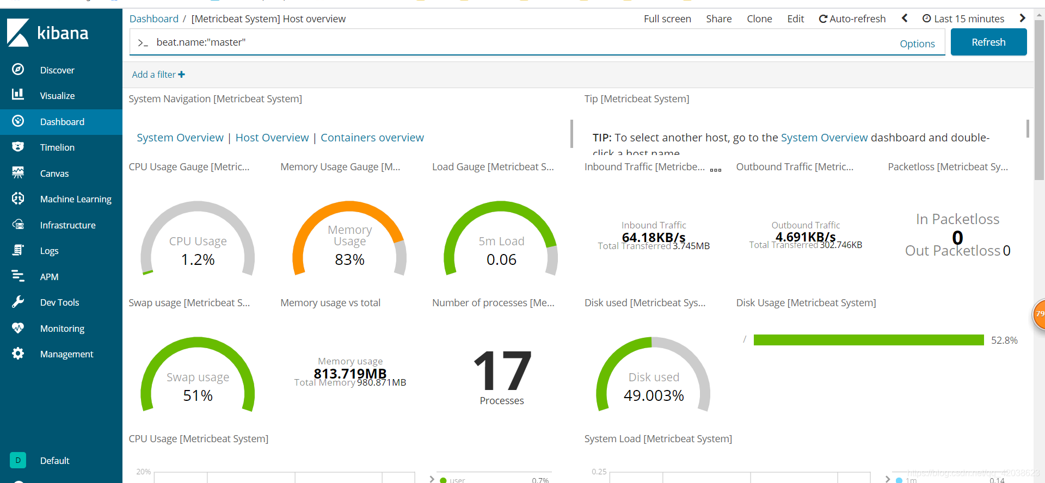Click the APM icon in sidebar
1045x483 pixels.
[18, 276]
